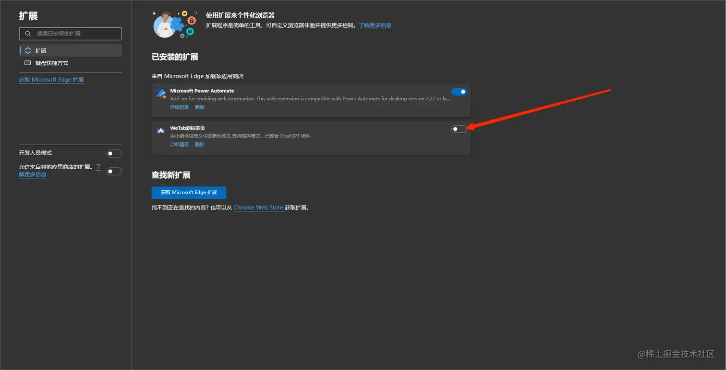Turn on 开发人员模式 toggle
Viewport: 726px width, 370px height.
click(x=114, y=153)
